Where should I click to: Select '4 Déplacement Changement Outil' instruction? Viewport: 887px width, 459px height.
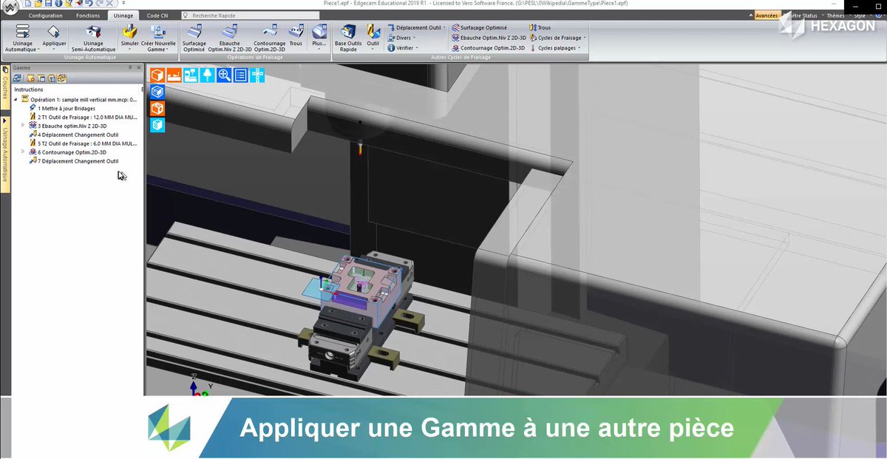coord(73,135)
